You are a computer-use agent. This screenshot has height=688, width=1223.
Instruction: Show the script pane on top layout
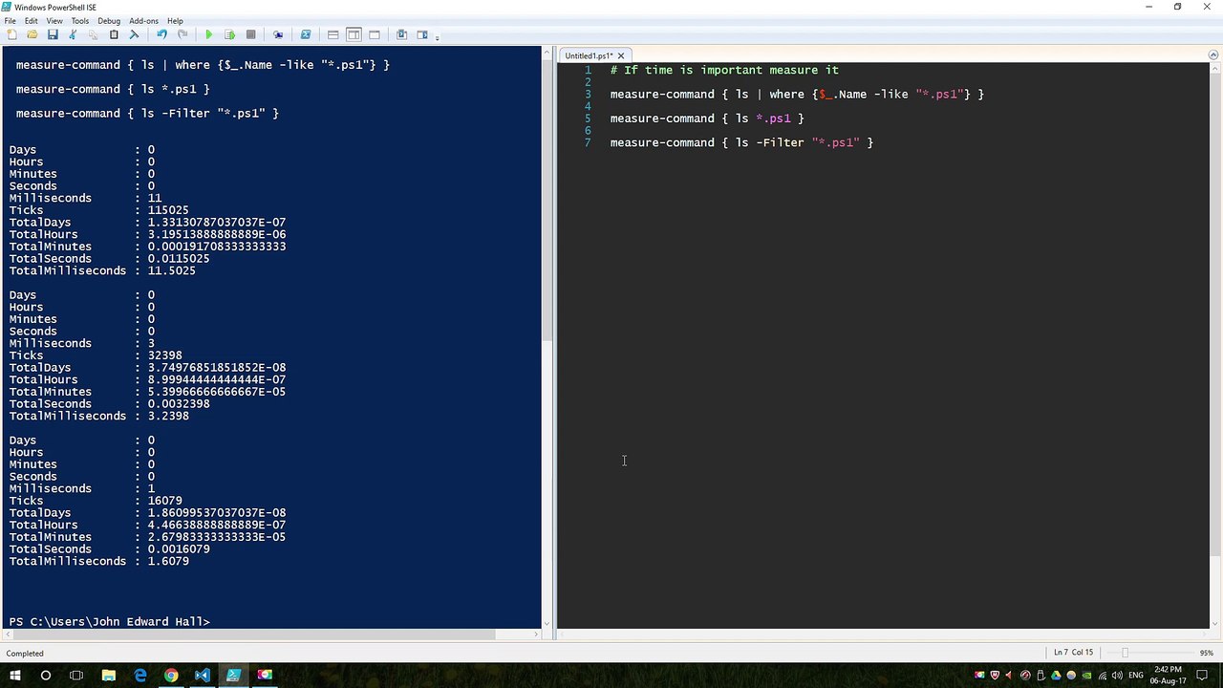click(333, 34)
